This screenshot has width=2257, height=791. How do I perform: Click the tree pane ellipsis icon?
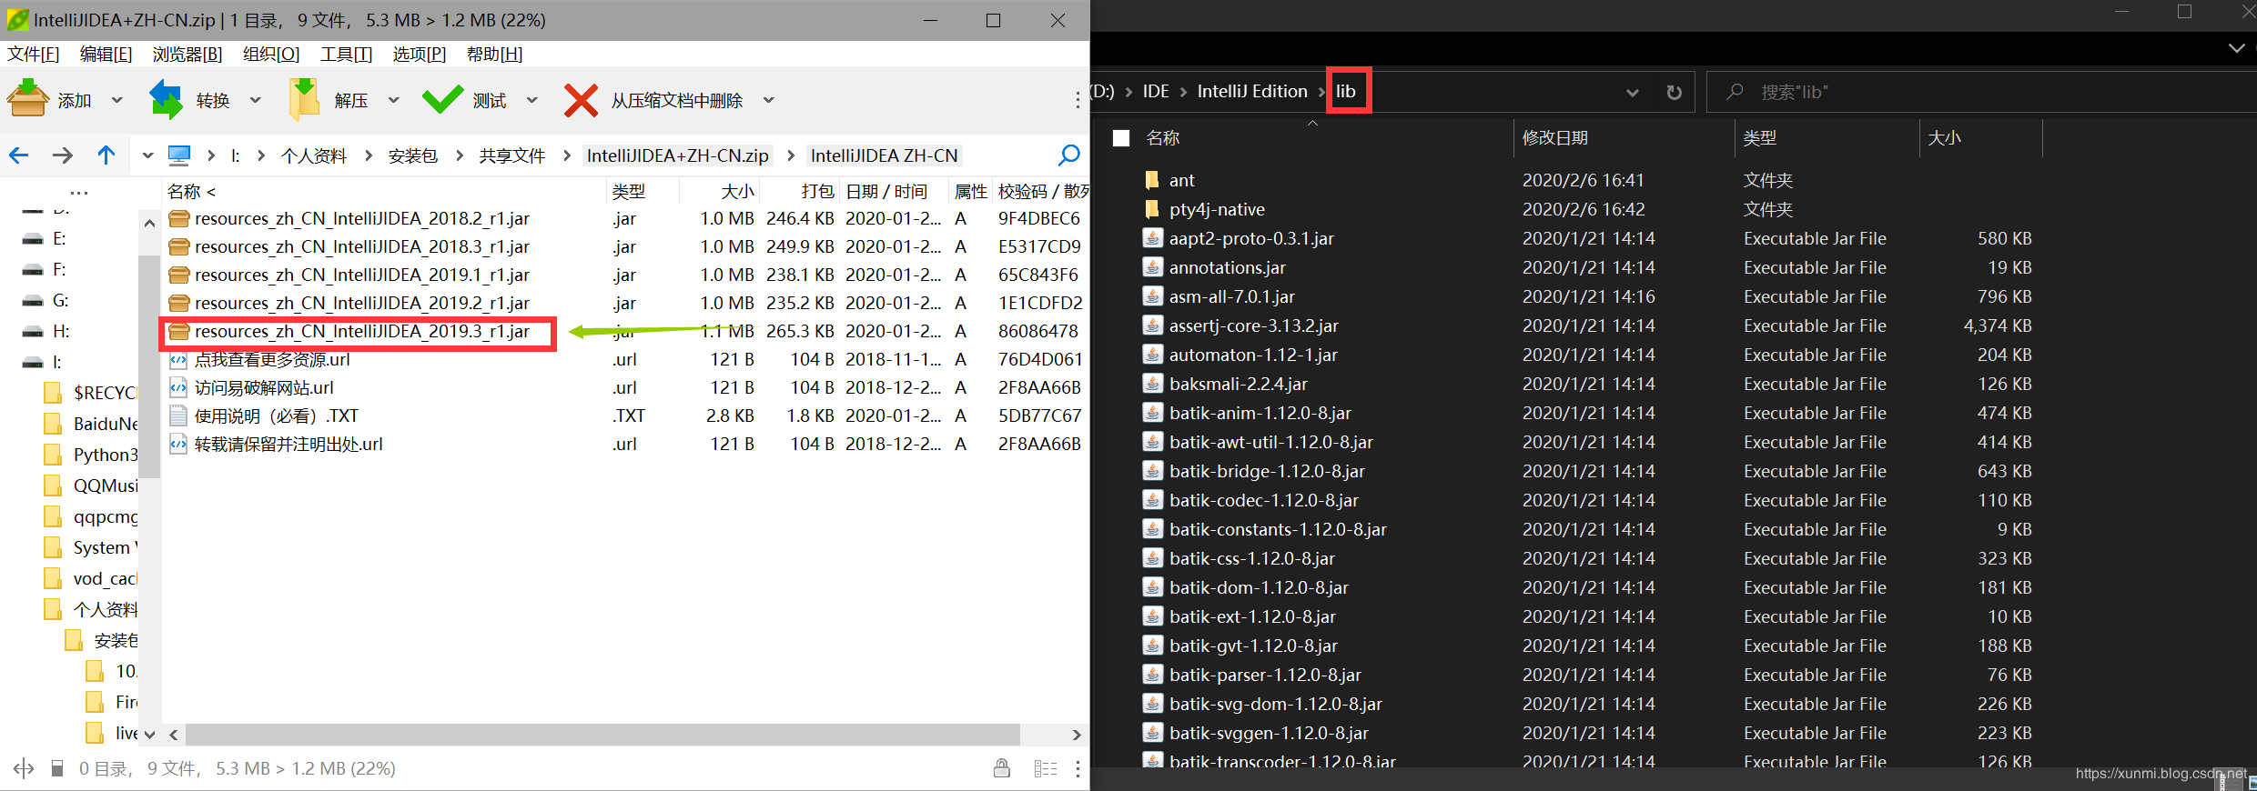click(x=79, y=193)
